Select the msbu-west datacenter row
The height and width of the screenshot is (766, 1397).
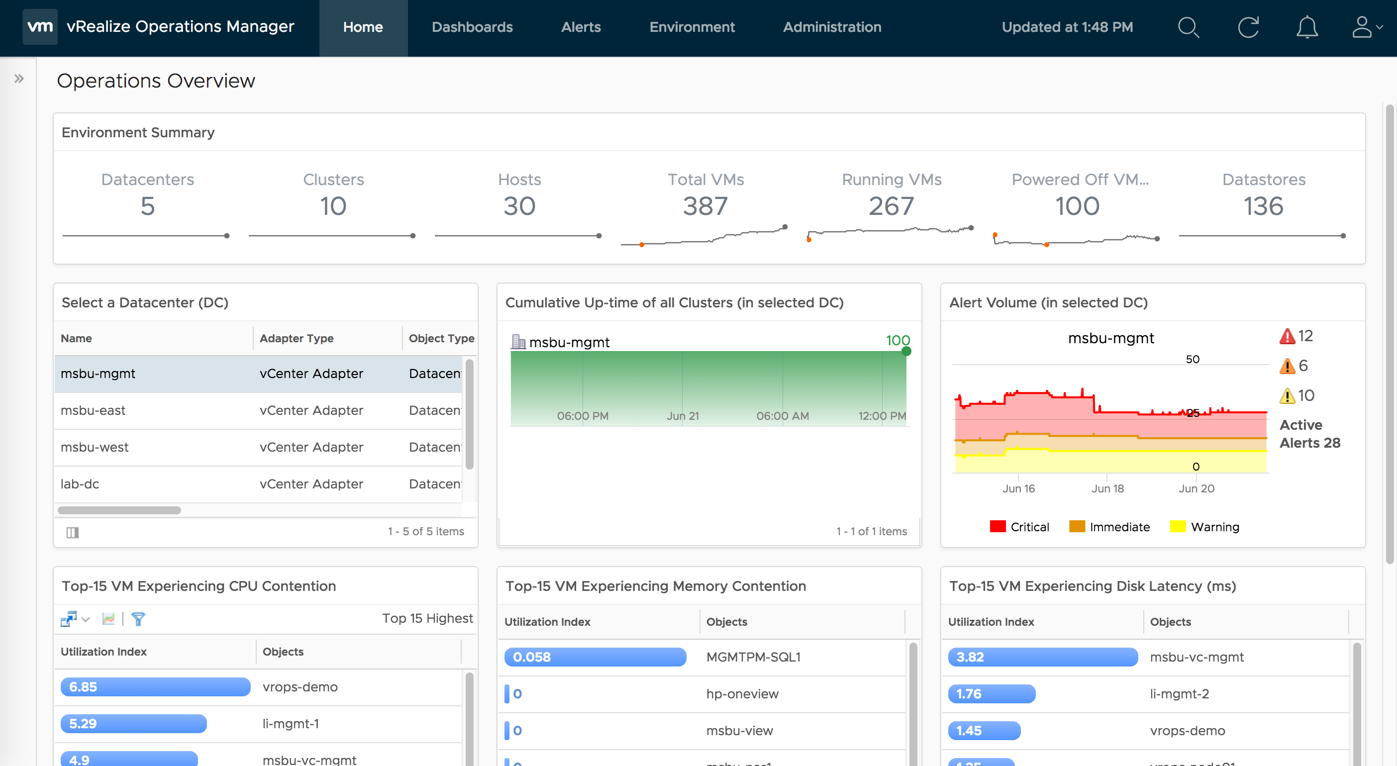[x=258, y=447]
